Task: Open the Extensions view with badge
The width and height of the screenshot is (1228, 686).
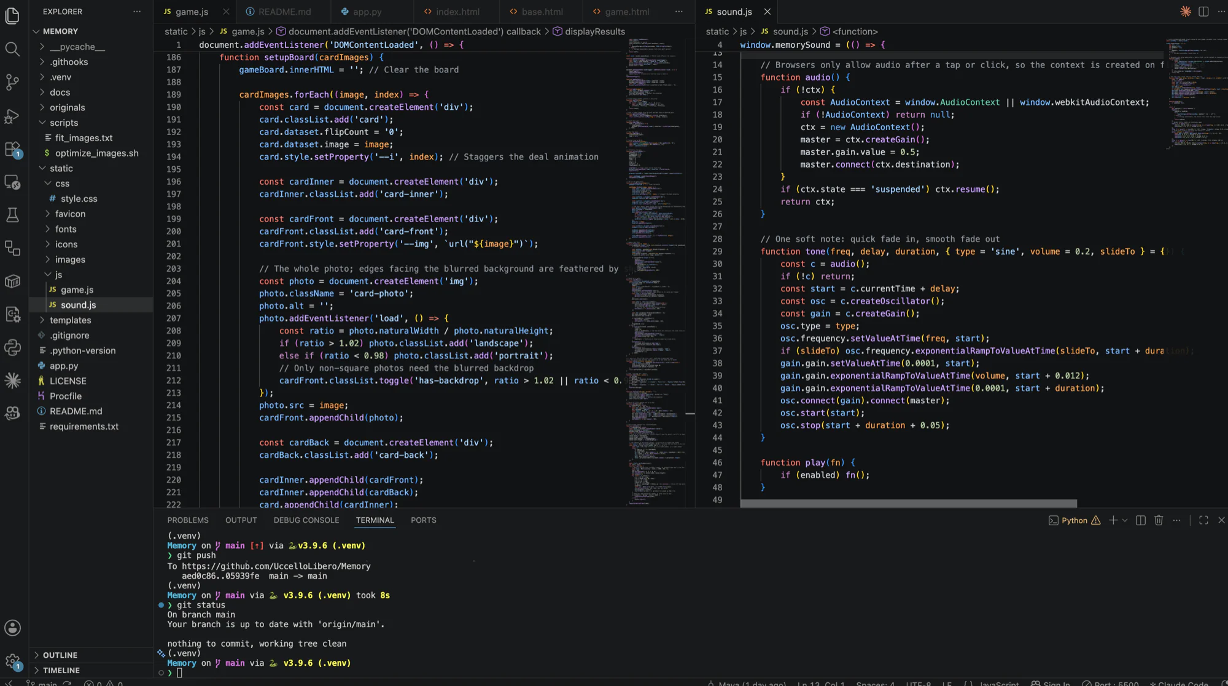Action: pyautogui.click(x=12, y=148)
